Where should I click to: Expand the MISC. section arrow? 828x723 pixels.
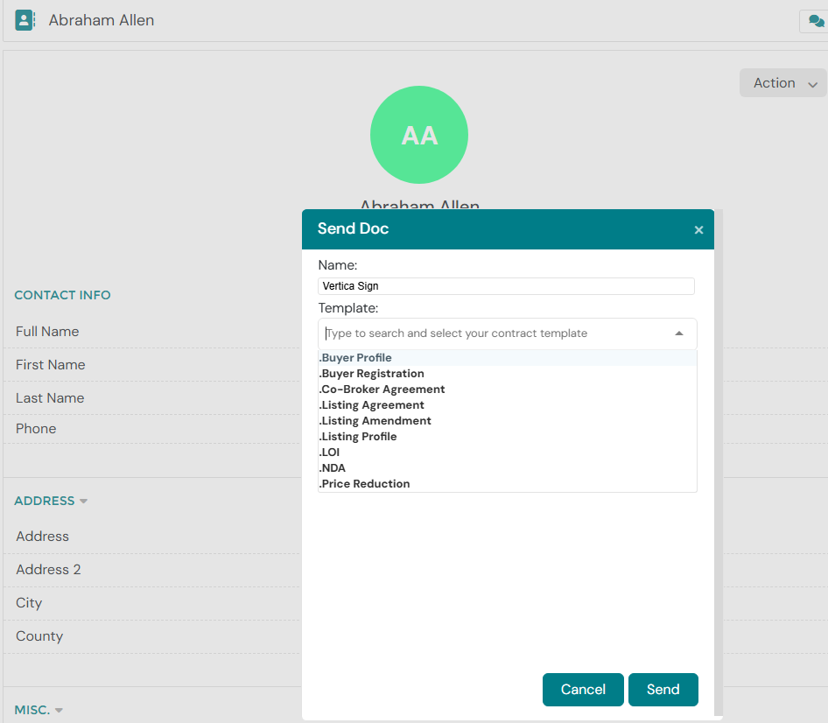tap(59, 710)
